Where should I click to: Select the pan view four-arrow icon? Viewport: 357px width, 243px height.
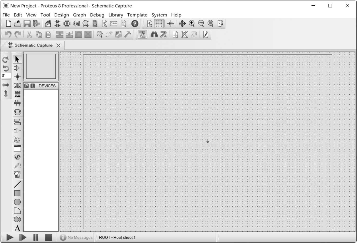coord(182,24)
